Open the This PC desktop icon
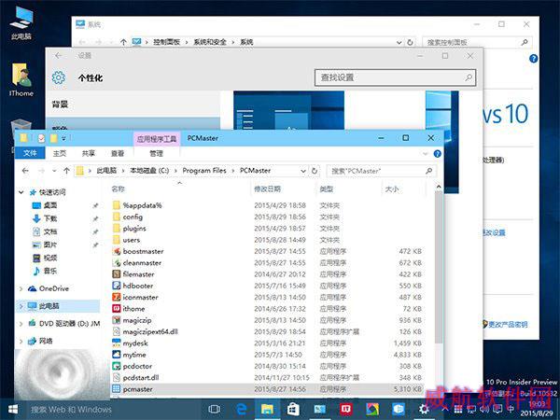 point(21,22)
